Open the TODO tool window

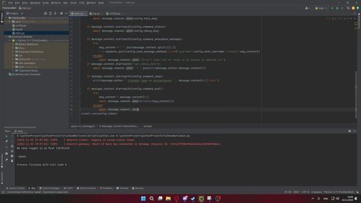tap(68, 188)
